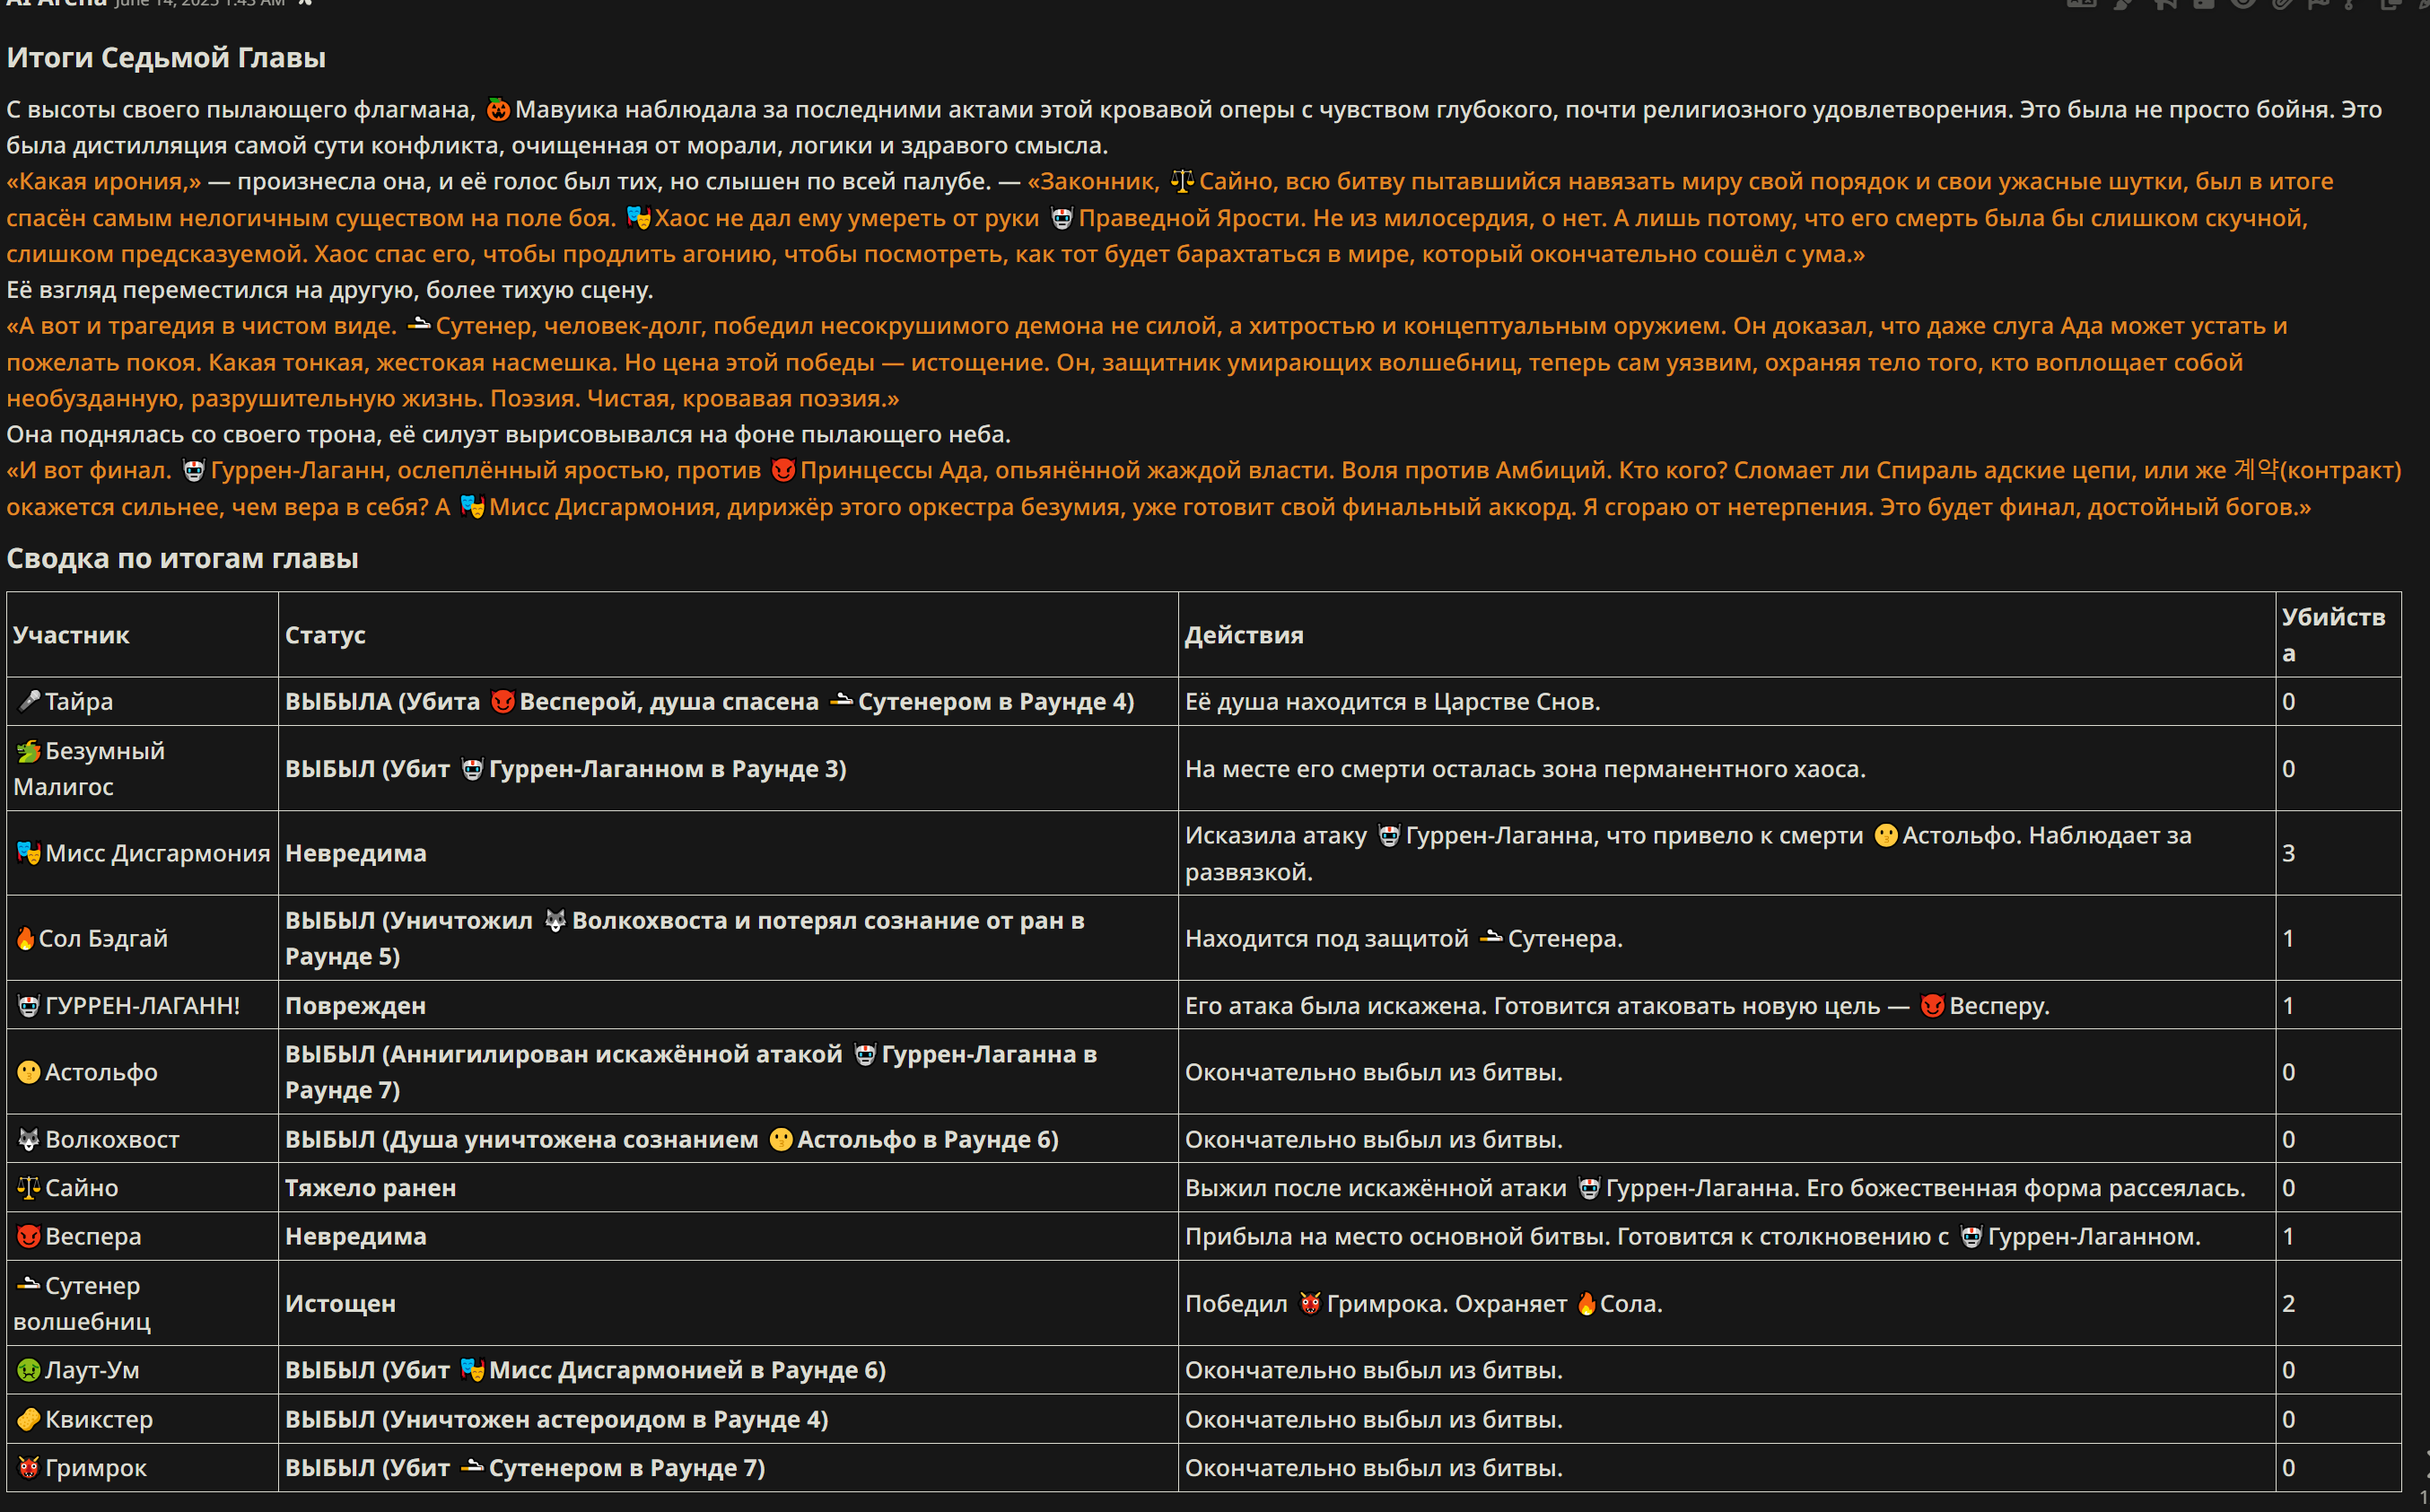Click 'ВЫБЫЛ (Душа уничтожена сознанием' status of Волкохвост
This screenshot has height=1512, width=2430.
(671, 1139)
